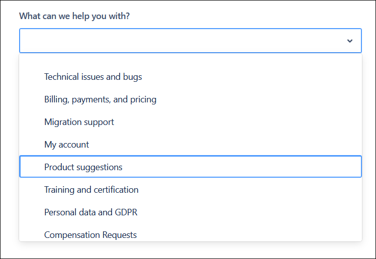Choose the migration help category
The height and width of the screenshot is (259, 376).
click(79, 122)
